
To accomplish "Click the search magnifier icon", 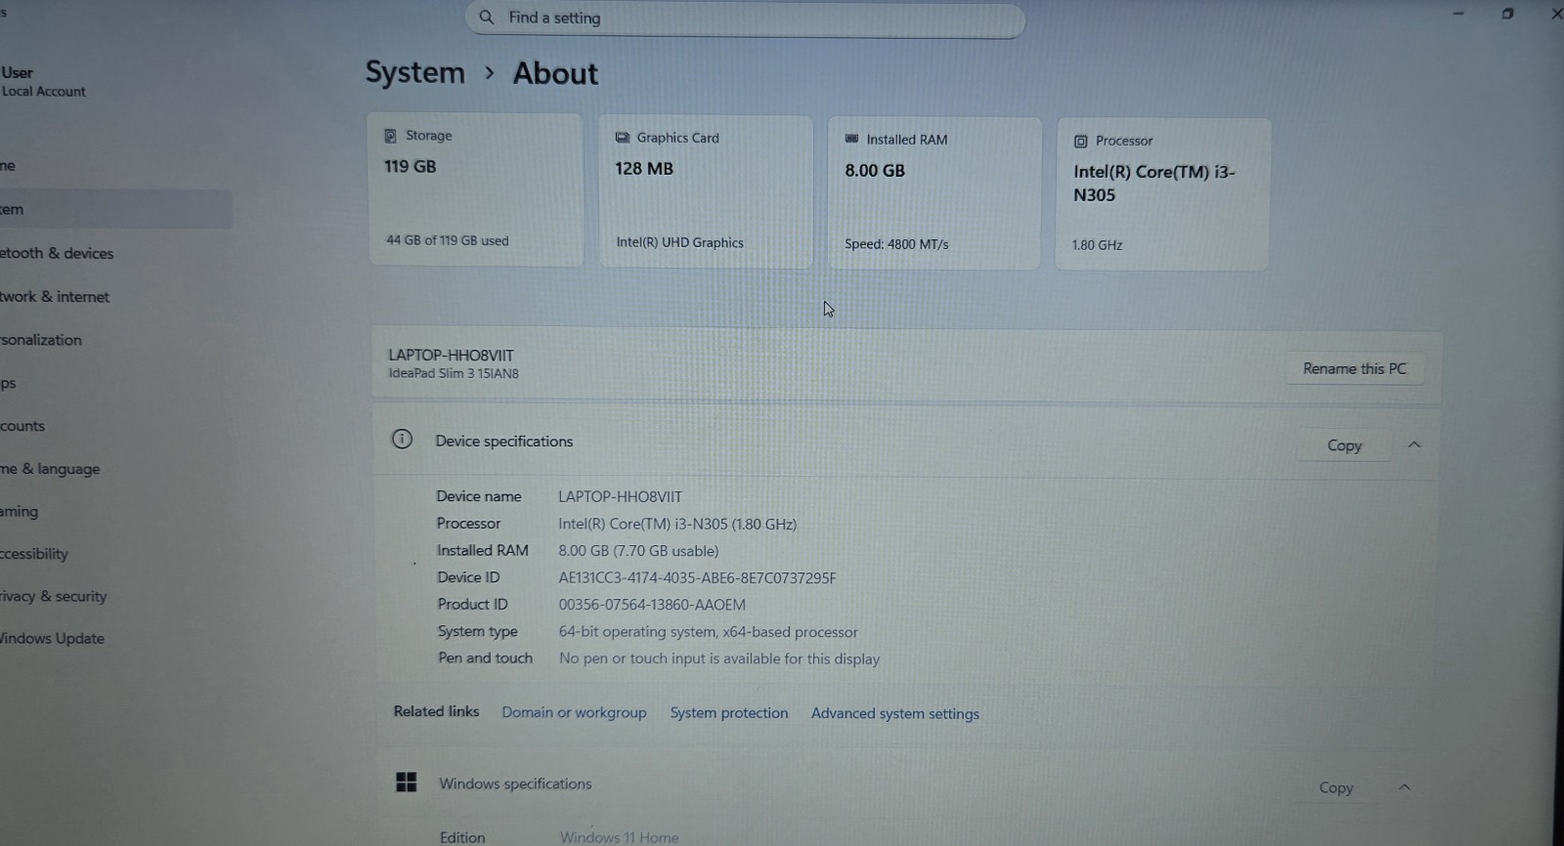I will [486, 17].
